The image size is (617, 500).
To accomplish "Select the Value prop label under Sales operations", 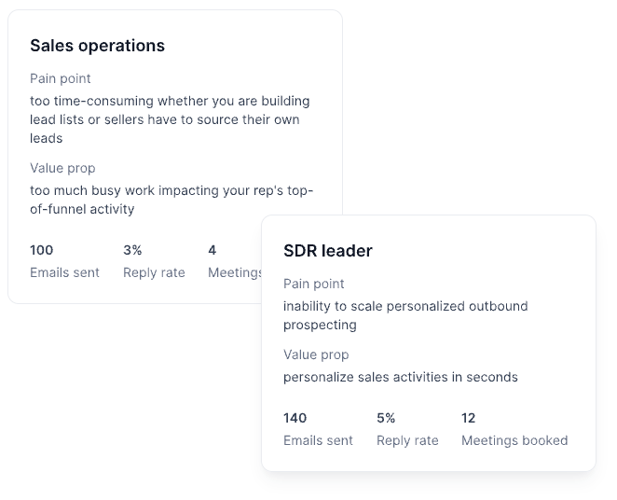I will [62, 168].
